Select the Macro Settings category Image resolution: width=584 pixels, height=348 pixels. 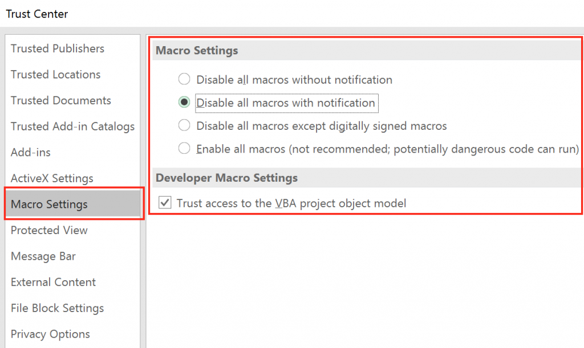point(49,203)
